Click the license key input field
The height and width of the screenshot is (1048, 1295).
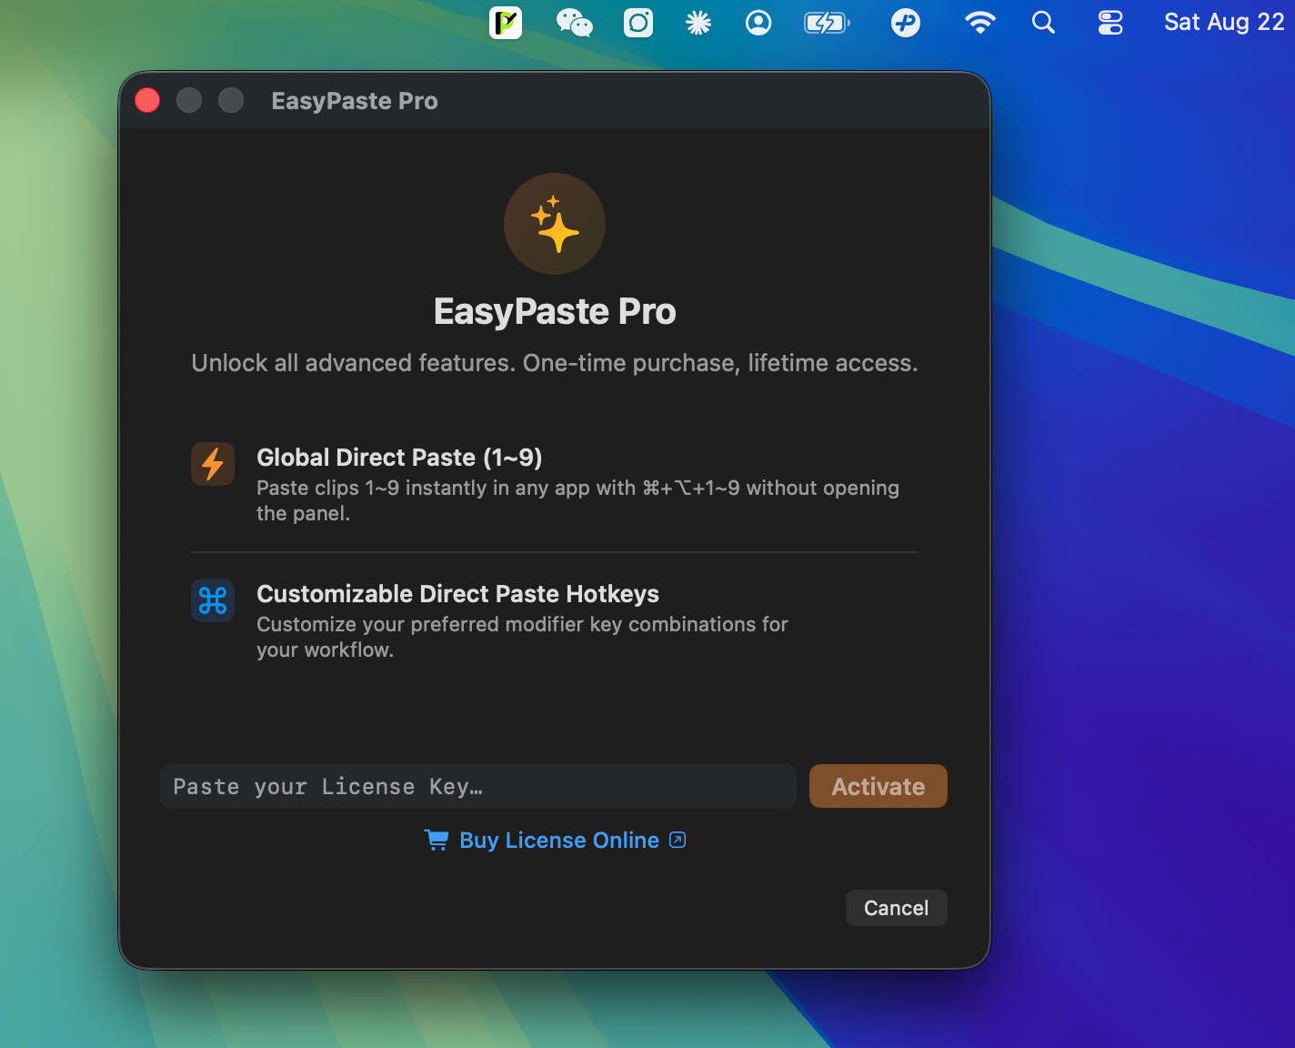pyautogui.click(x=478, y=786)
